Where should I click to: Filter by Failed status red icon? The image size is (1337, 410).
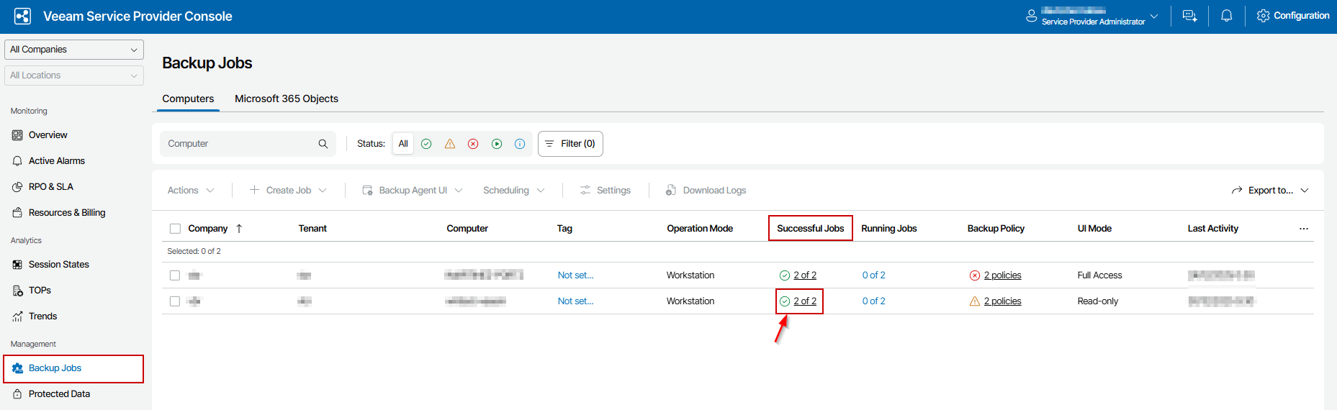(x=473, y=144)
